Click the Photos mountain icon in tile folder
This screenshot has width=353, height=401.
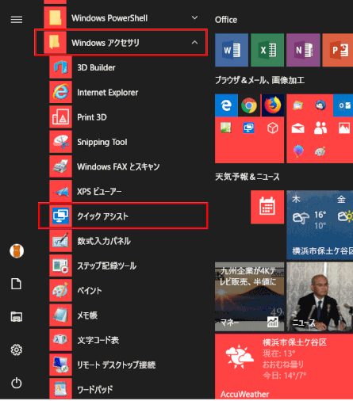344,128
